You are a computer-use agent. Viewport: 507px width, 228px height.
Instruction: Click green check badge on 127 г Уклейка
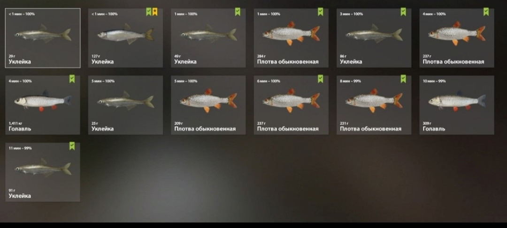(x=149, y=12)
